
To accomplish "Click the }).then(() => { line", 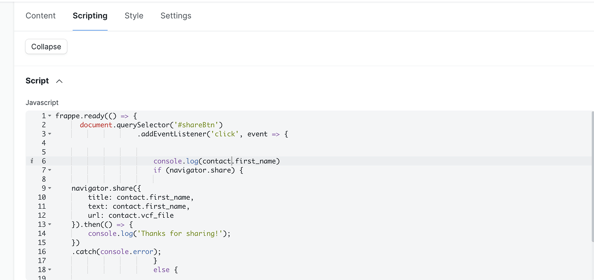I will click(102, 224).
